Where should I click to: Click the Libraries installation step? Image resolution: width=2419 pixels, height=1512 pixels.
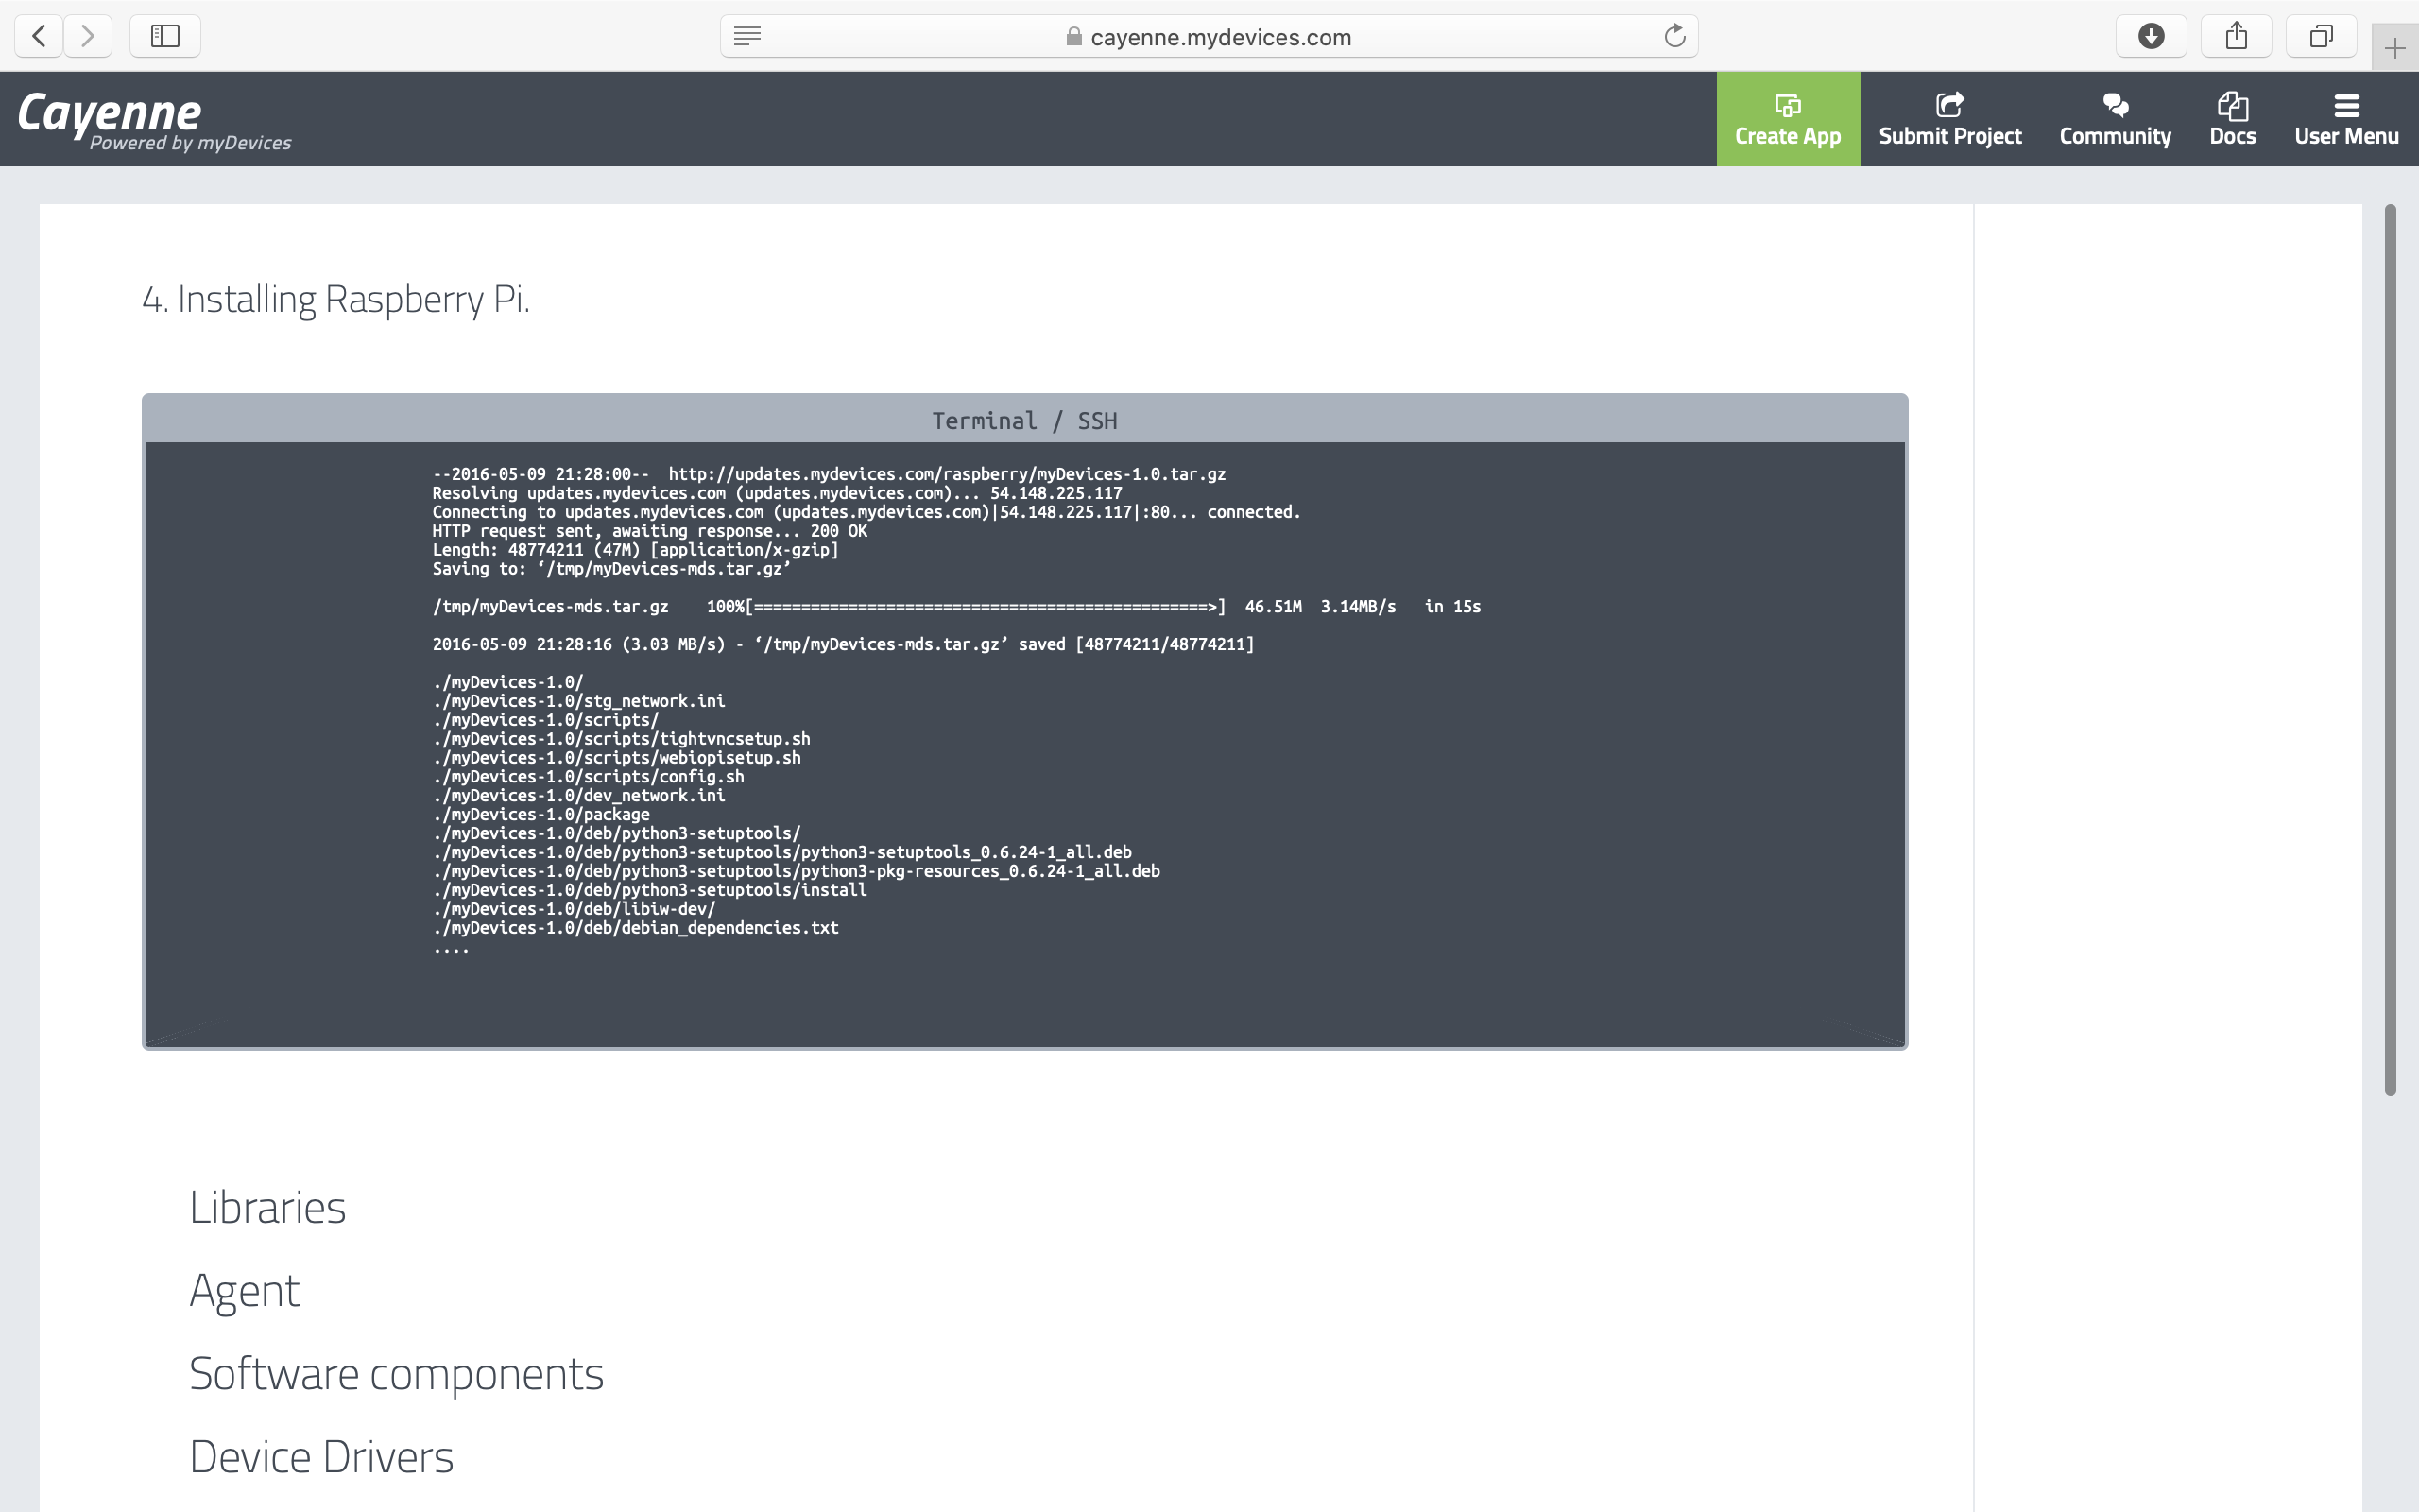click(x=266, y=1207)
